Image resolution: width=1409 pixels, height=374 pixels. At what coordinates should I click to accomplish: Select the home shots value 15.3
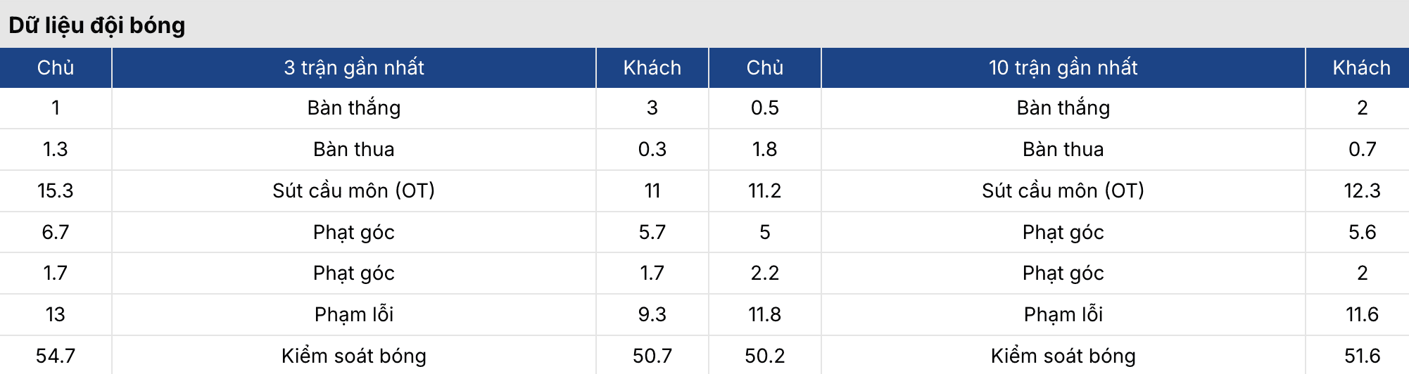pos(56,191)
